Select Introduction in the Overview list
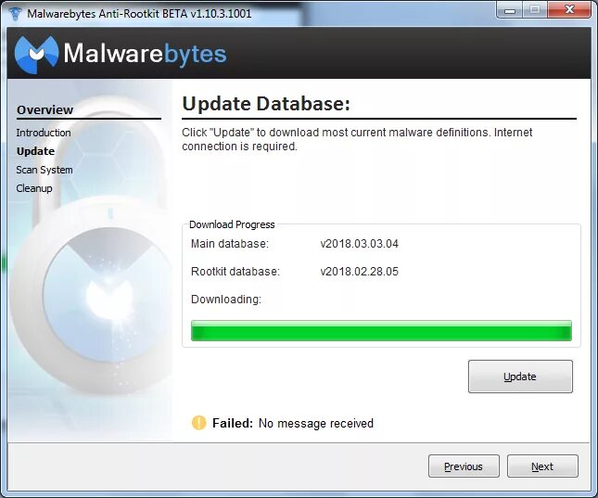The image size is (598, 498). [44, 133]
